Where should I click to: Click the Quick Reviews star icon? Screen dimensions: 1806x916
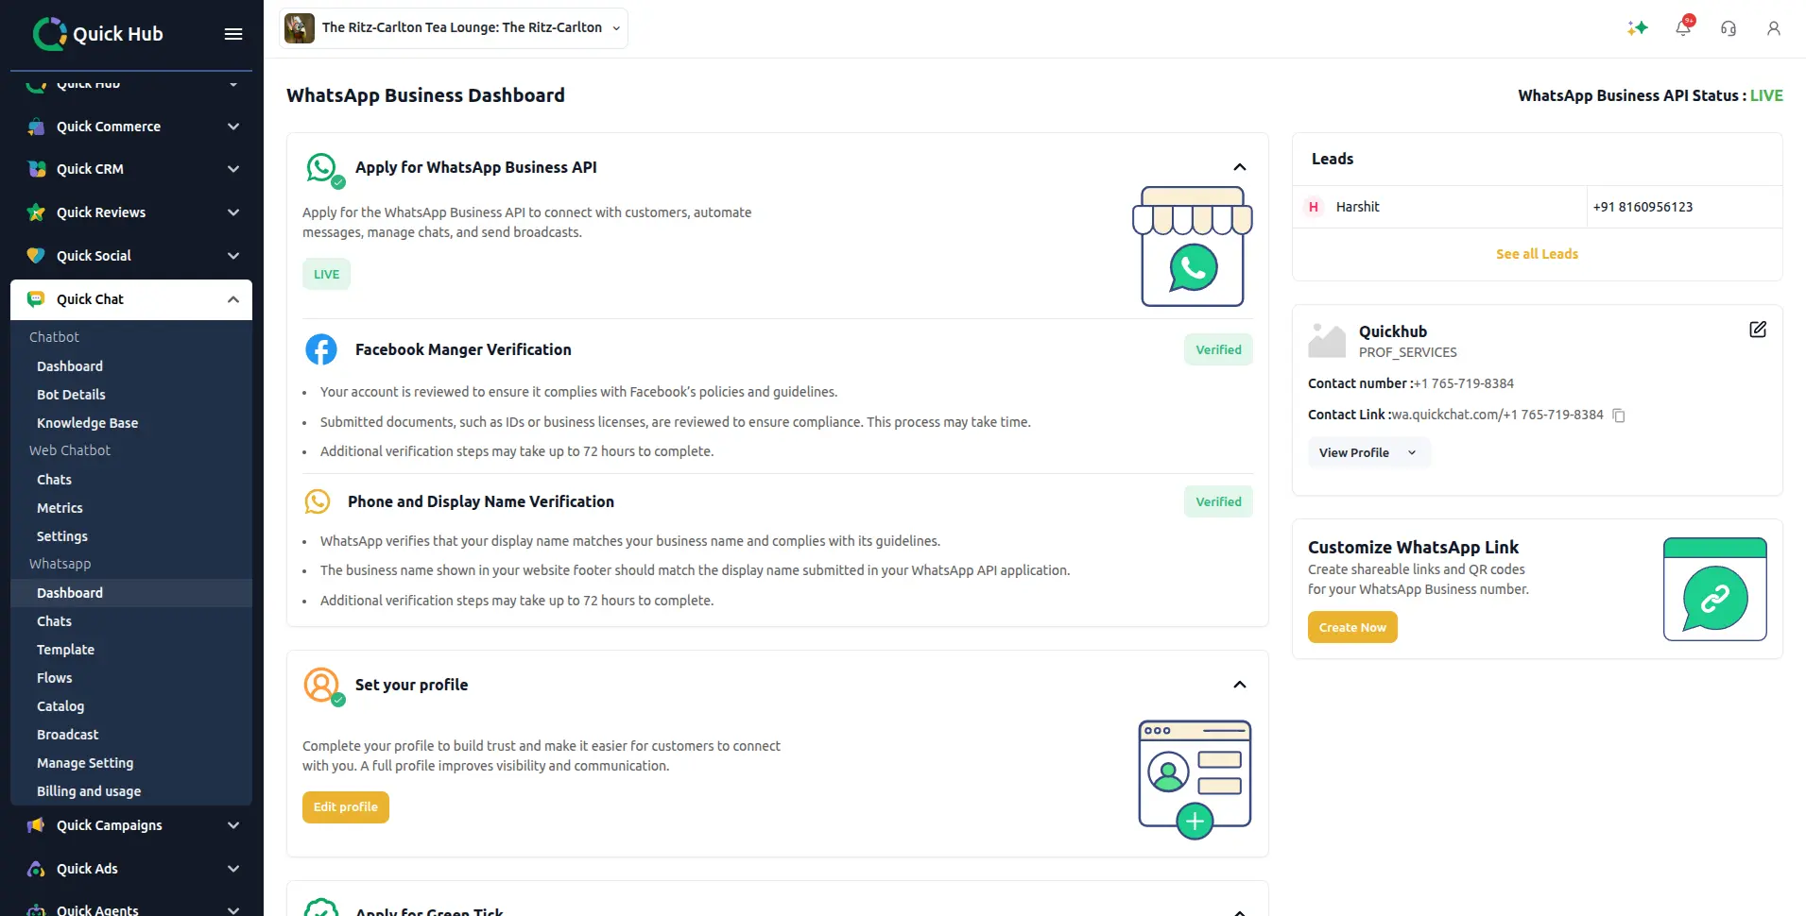(x=36, y=212)
